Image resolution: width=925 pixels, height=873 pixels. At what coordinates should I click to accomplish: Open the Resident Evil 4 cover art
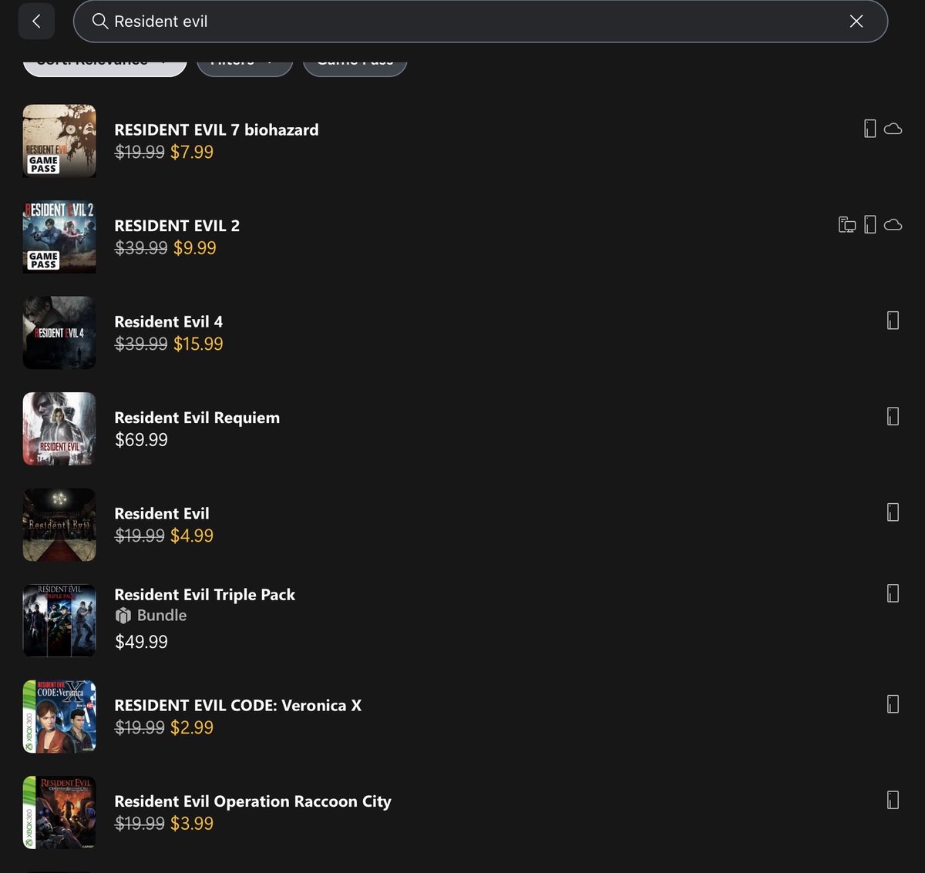click(59, 333)
